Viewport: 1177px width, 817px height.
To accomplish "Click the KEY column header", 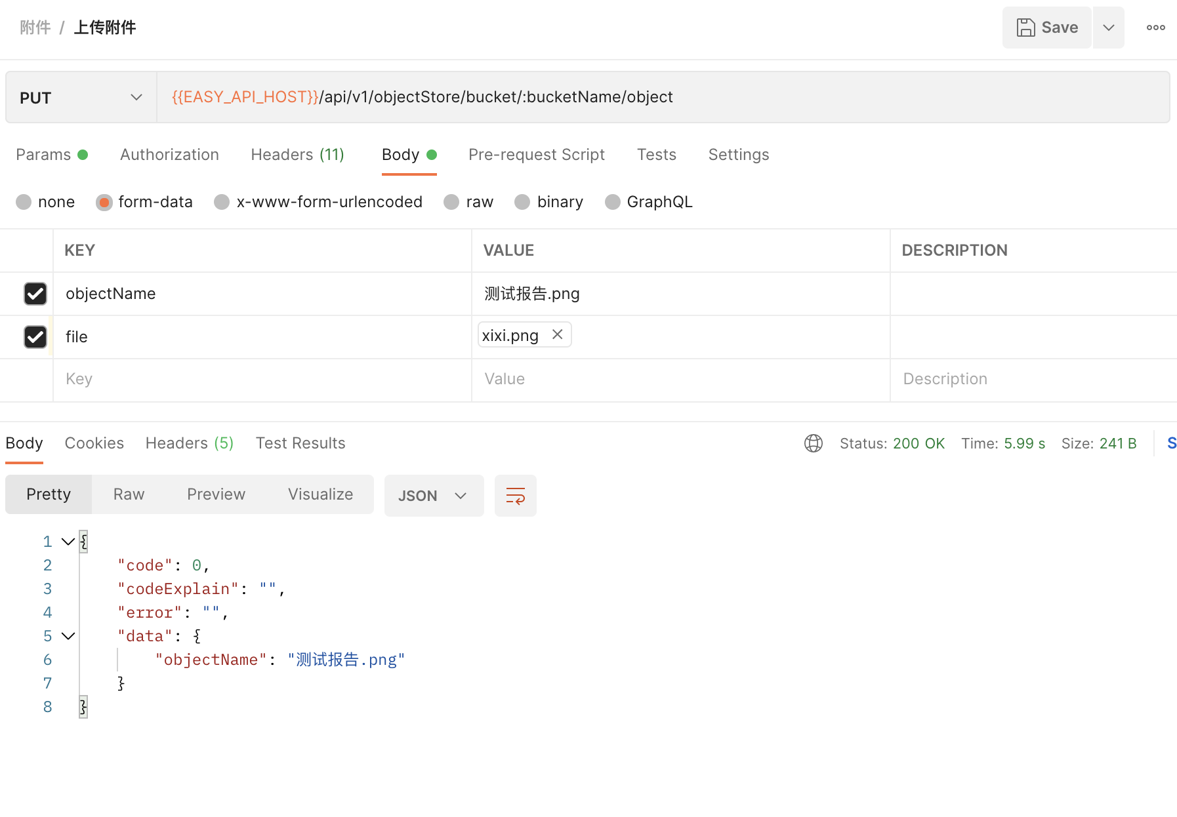I will [80, 250].
